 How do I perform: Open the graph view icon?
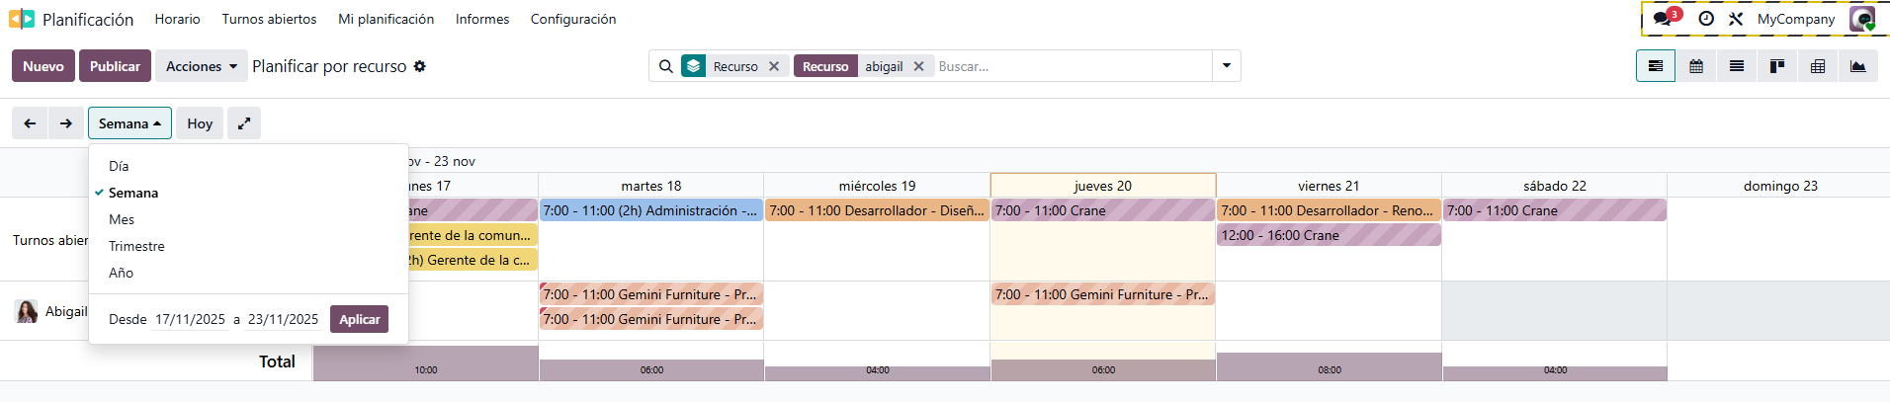pos(1858,66)
